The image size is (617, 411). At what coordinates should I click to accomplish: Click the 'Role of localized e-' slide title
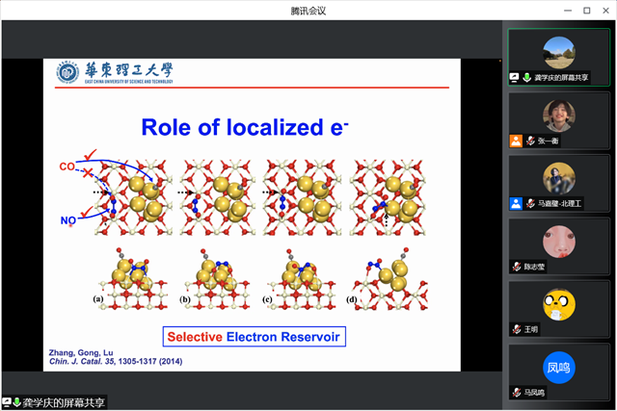[245, 127]
